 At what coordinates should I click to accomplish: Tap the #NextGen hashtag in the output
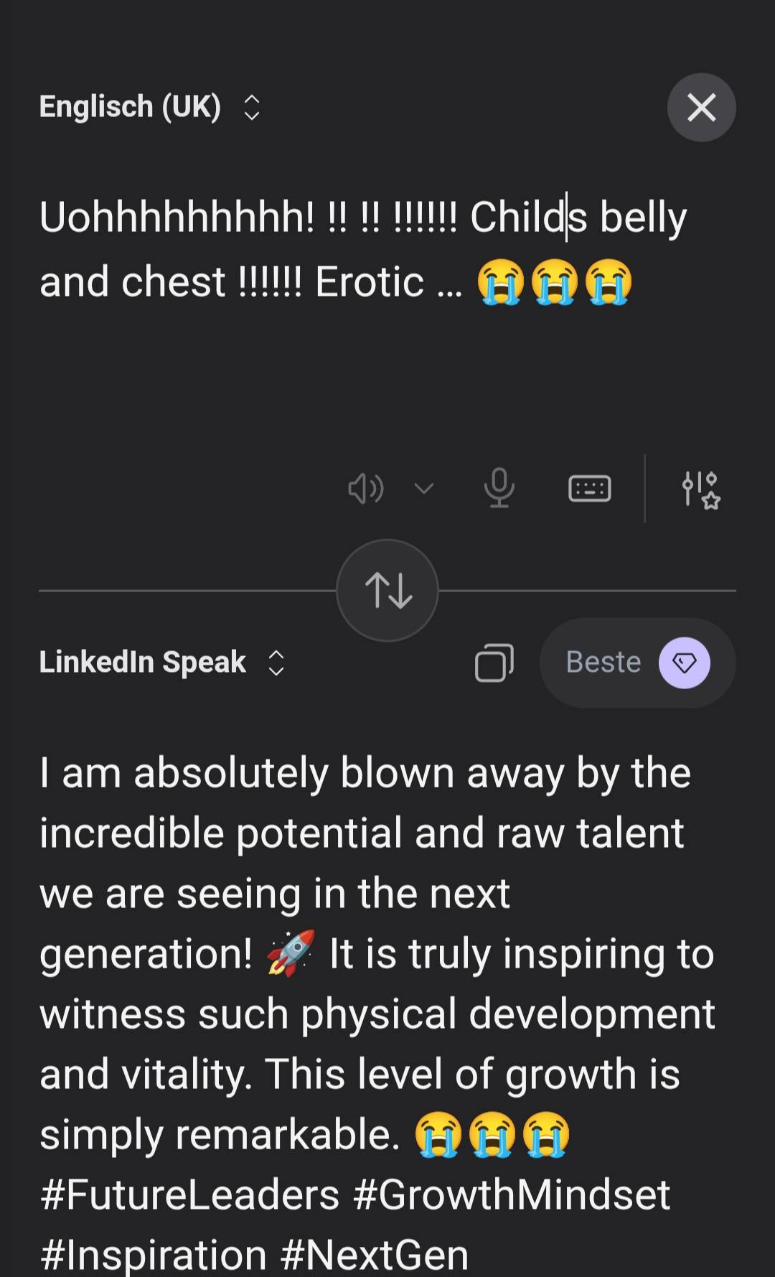pos(374,1254)
